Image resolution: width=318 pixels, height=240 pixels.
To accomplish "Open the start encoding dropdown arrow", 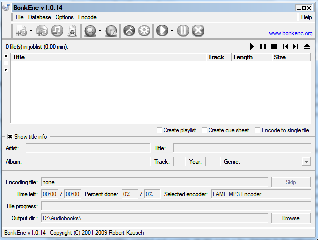I will point(172,31).
